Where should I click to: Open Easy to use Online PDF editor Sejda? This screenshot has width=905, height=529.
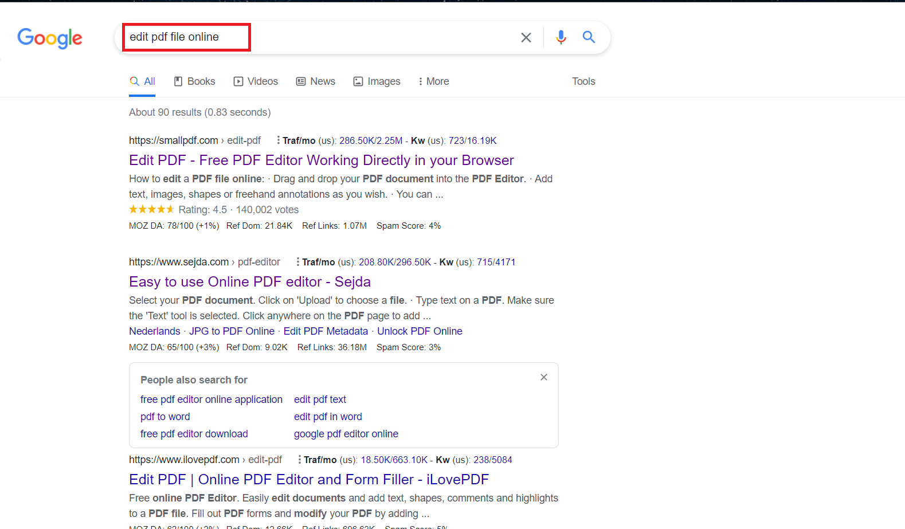click(250, 281)
